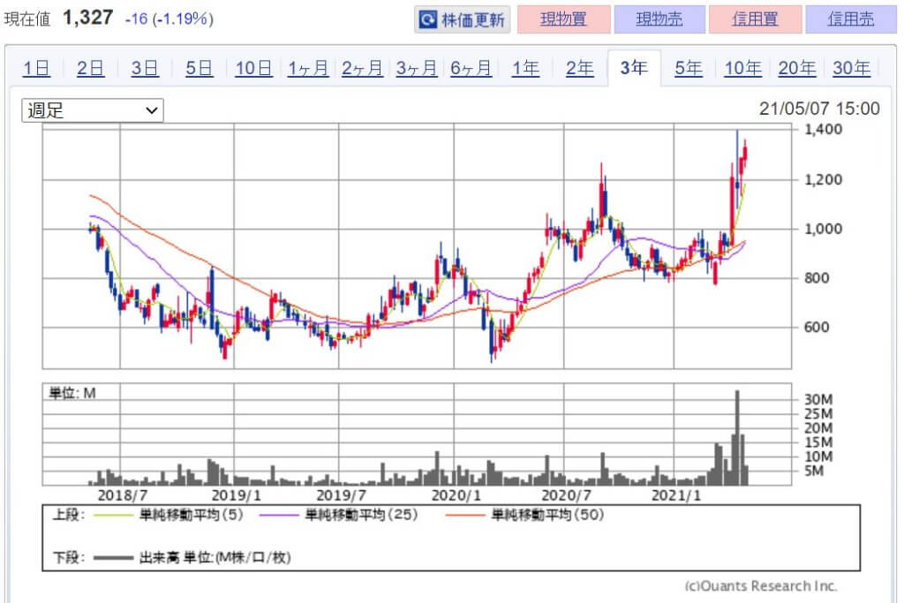Click the 単純移動平均(5) legend entry

point(169,515)
